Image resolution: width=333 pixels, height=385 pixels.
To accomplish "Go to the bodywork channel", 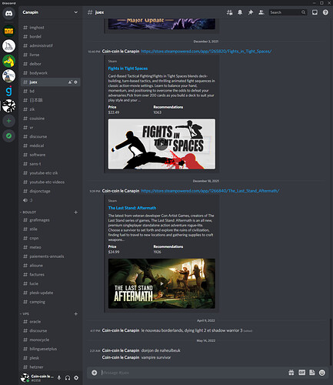I will [50, 73].
